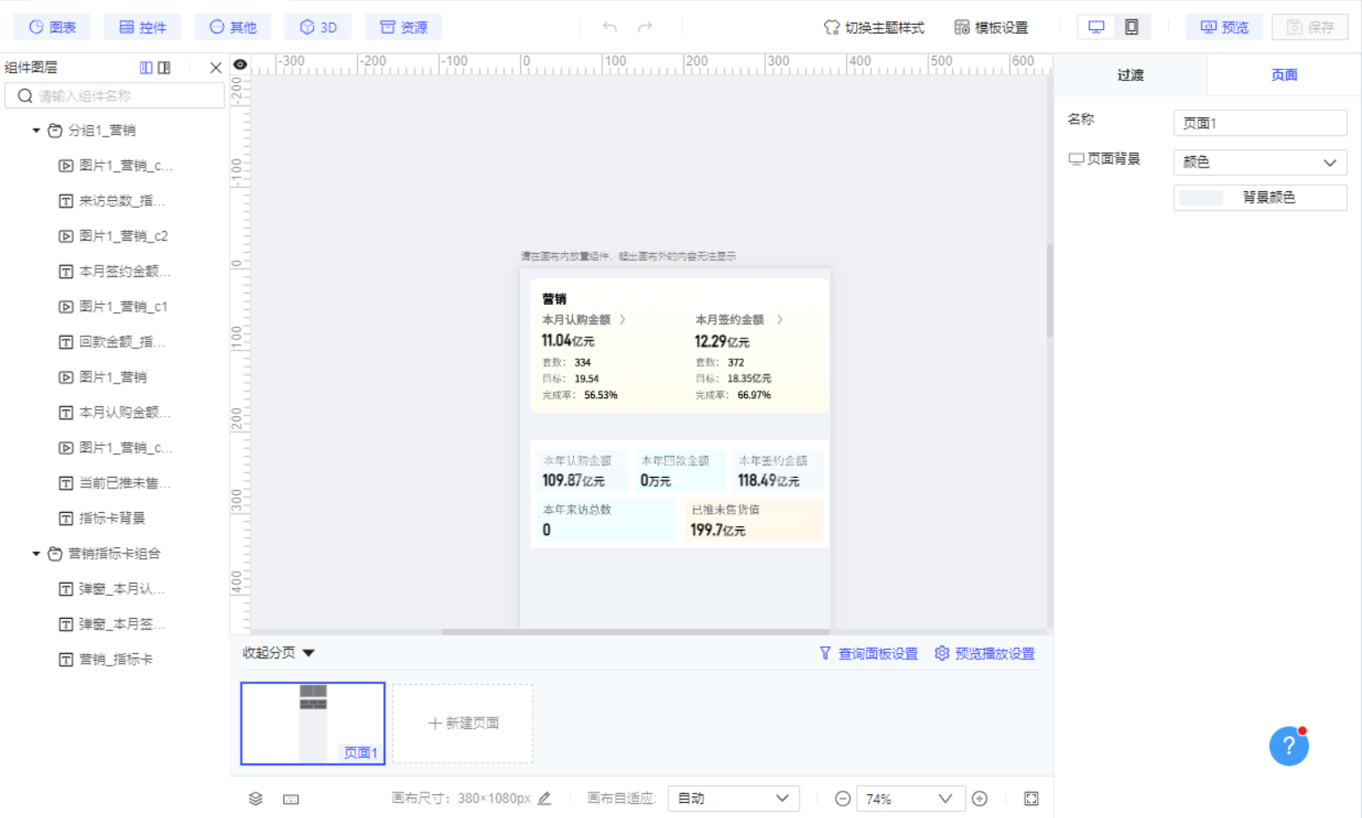Viewport: 1362px width, 818px height.
Task: Switch layer panel to split view icon
Action: (x=164, y=67)
